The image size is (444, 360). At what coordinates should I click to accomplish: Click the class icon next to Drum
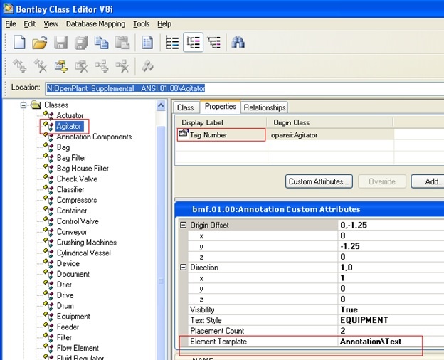48,305
